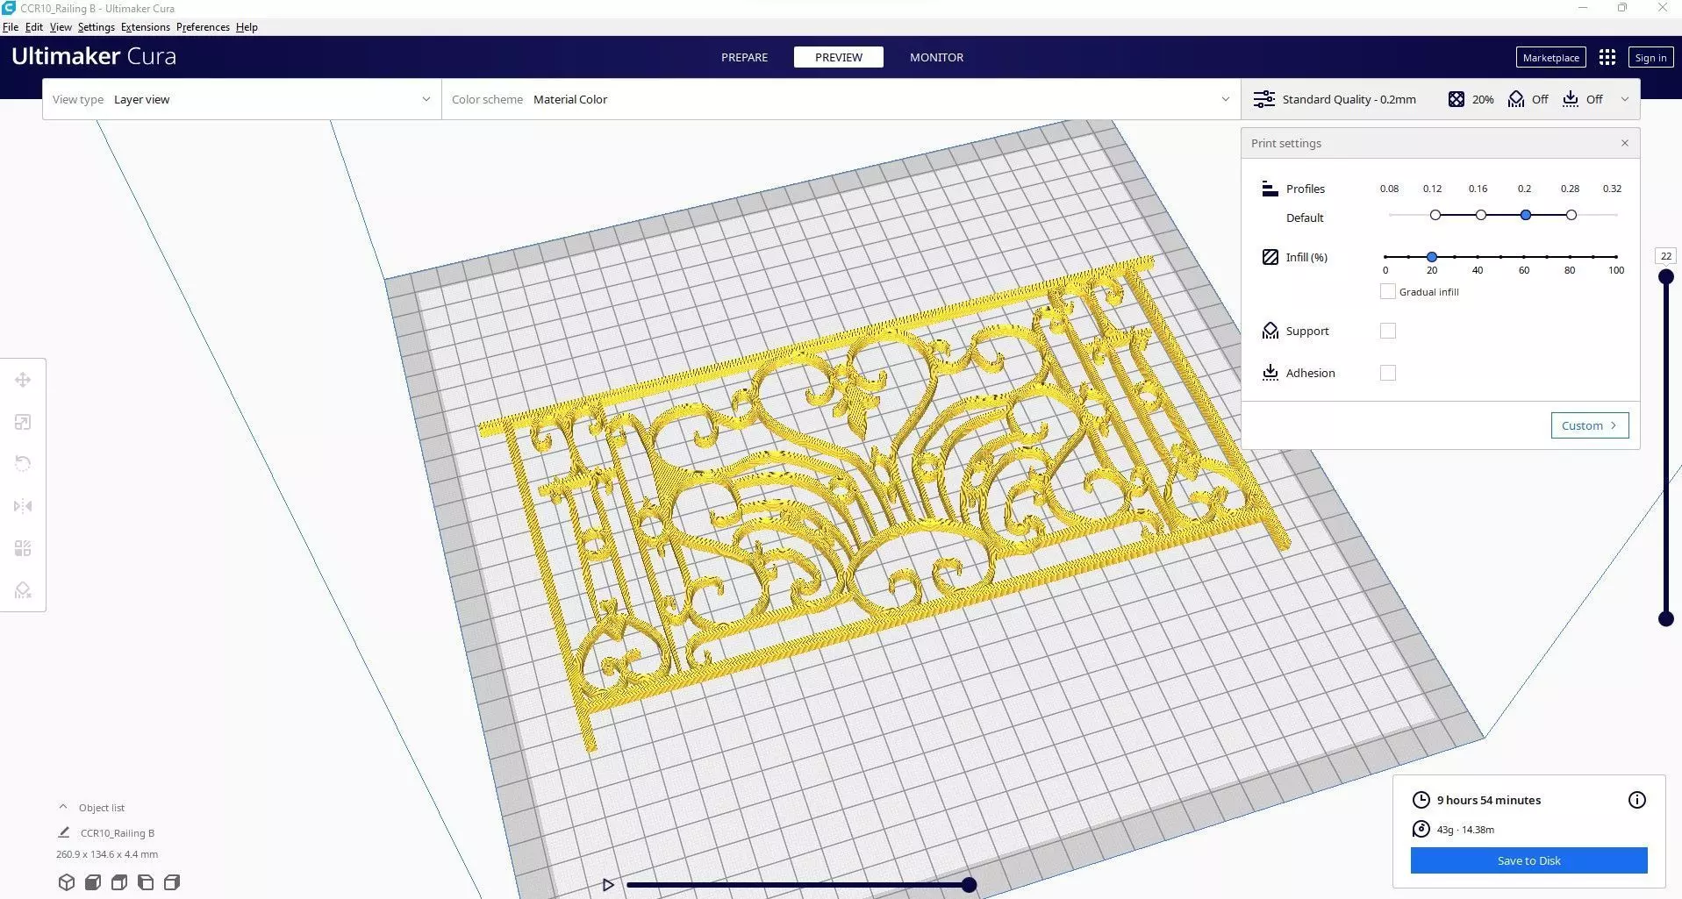Switch to the PREPARE stage
This screenshot has height=899, width=1682.
coord(744,57)
